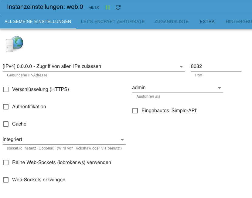Check Eingebautes 'Simple-API' option
252x198 pixels.
click(x=135, y=111)
